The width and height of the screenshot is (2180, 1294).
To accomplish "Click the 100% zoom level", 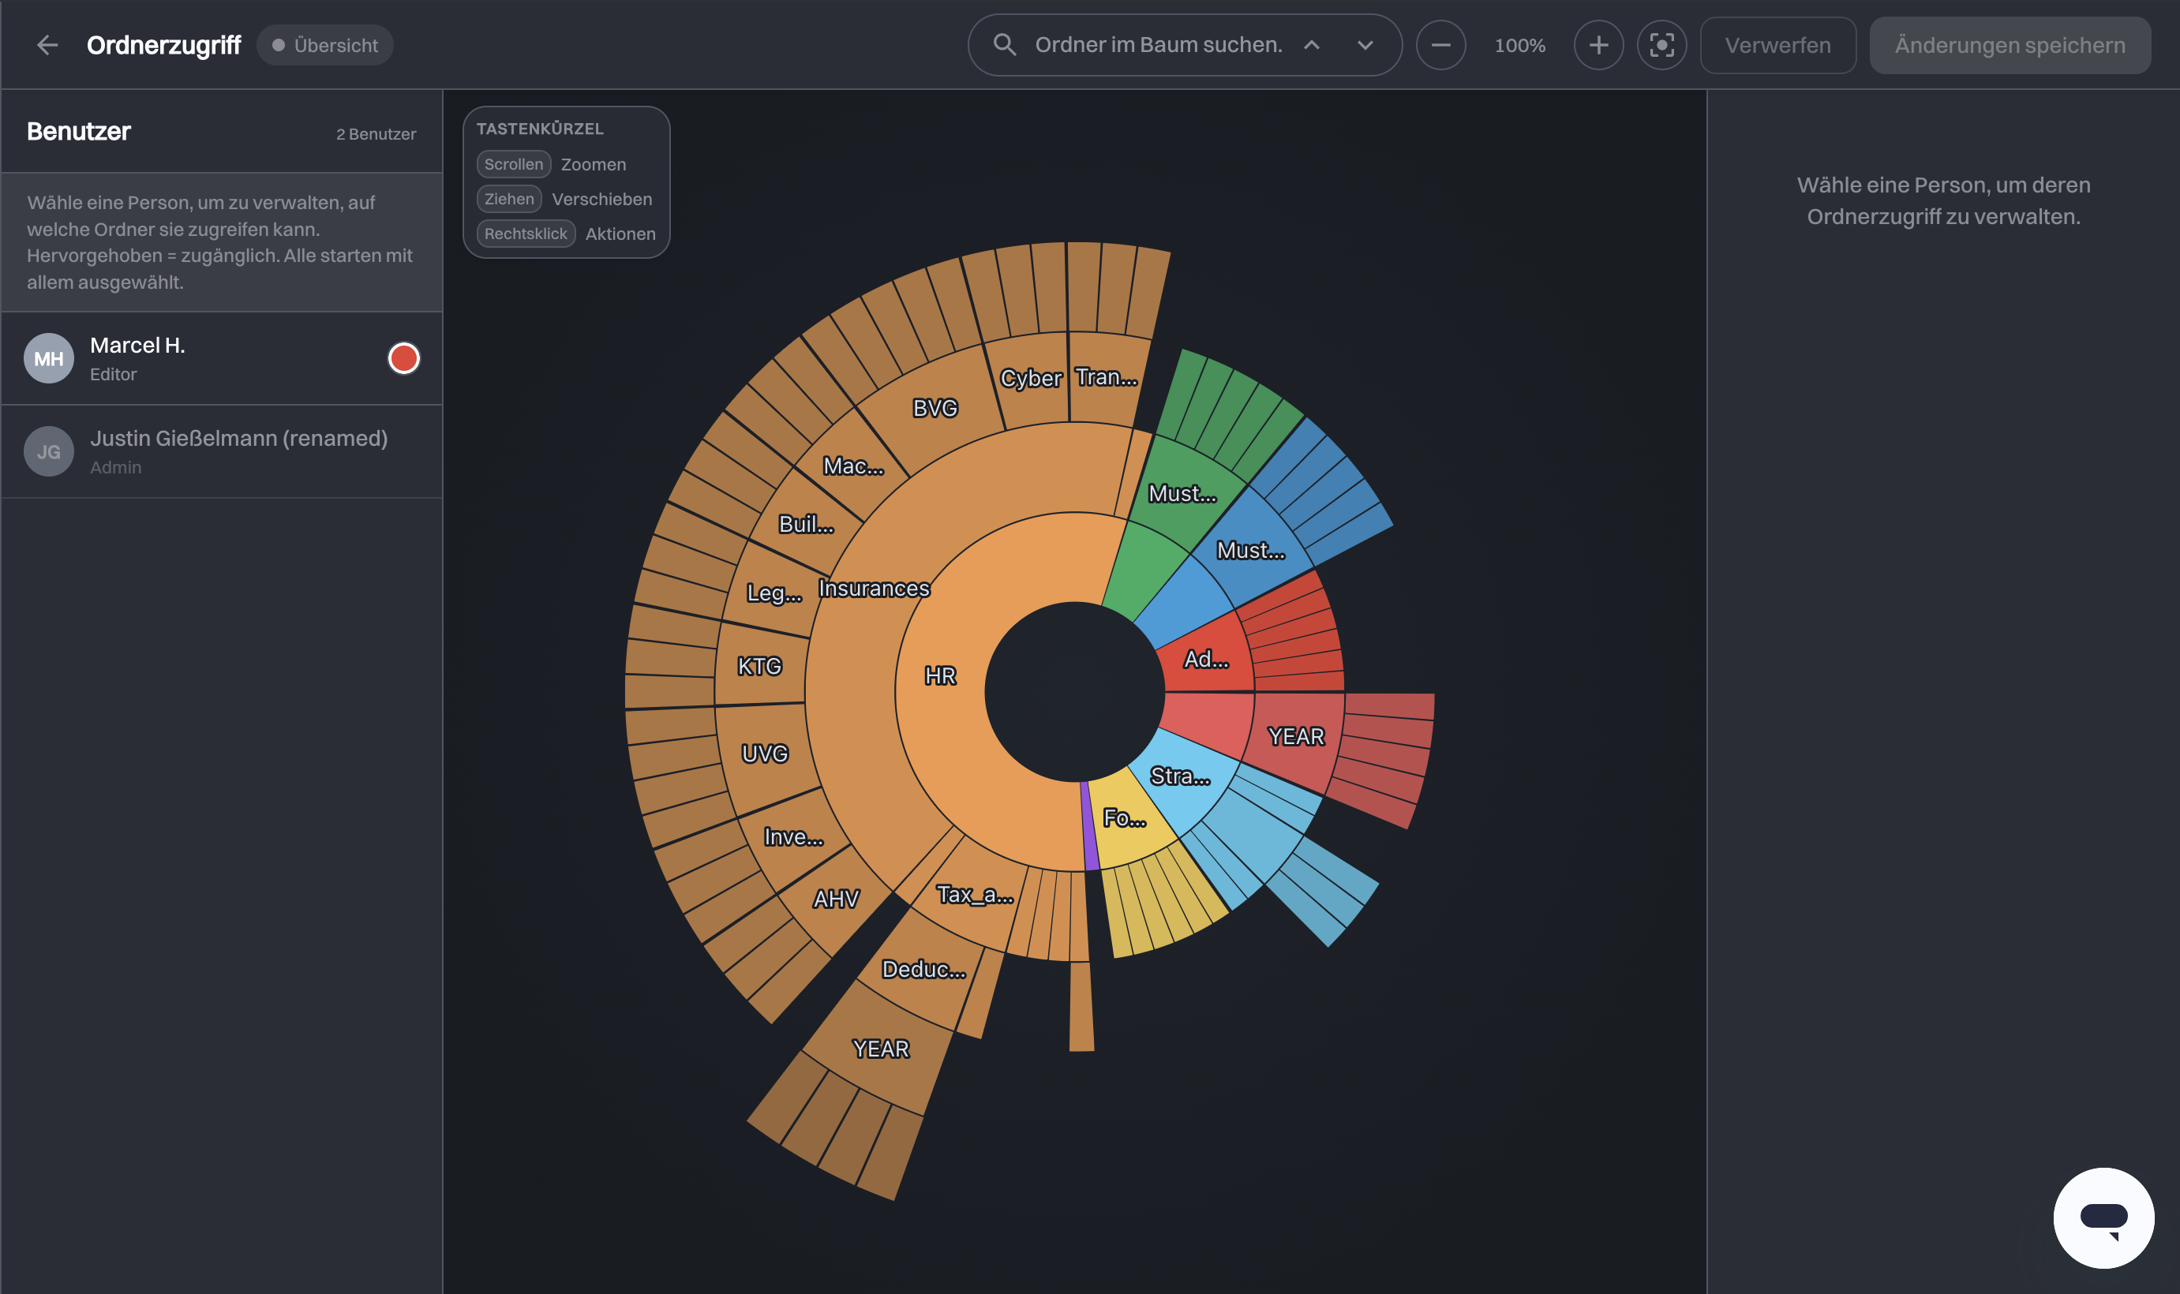I will (x=1520, y=44).
